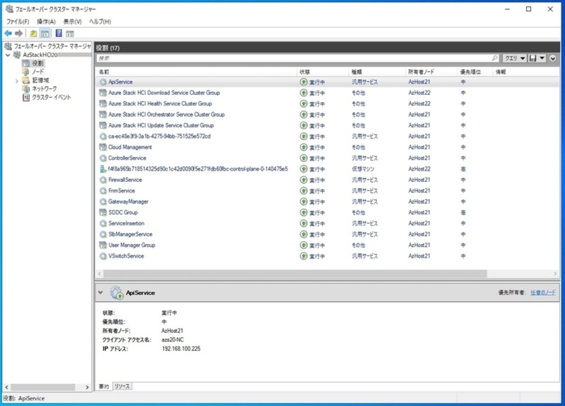Screen dimensions: 565x406
Task: Click the gear icon beside FirewallService
Action: click(x=103, y=180)
